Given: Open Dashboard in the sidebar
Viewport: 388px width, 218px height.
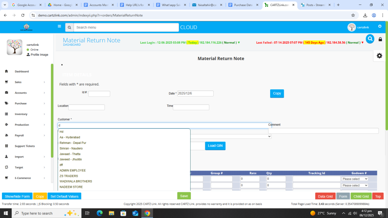Looking at the screenshot, I should [22, 72].
